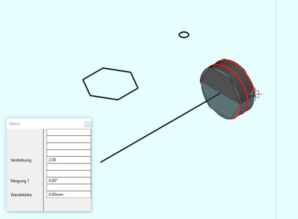Click the Status panel title

point(15,124)
